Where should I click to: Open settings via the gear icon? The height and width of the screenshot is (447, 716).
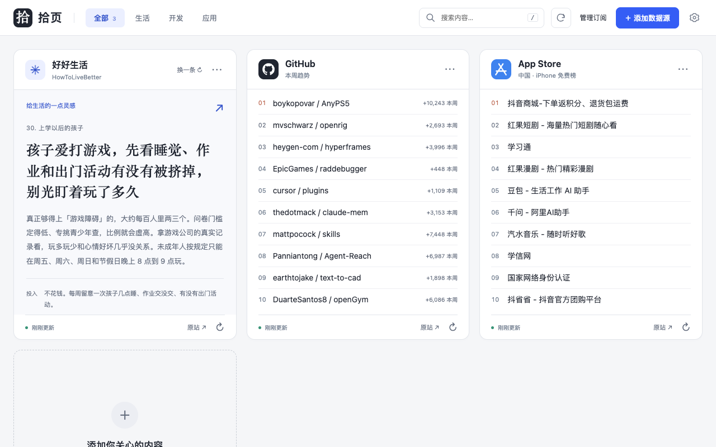click(x=694, y=18)
